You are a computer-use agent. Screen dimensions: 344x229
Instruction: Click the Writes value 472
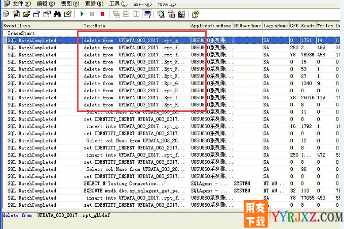point(321,155)
